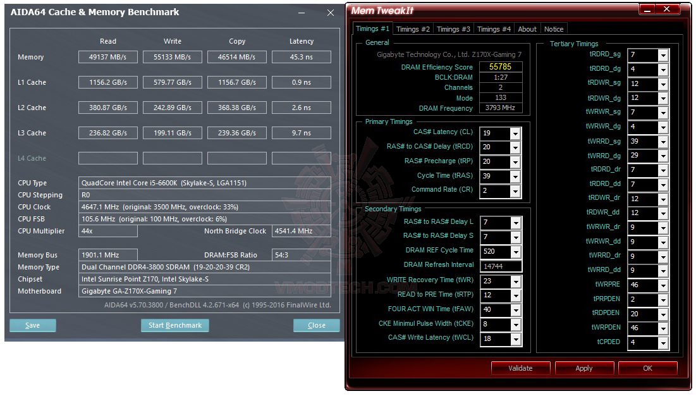
Task: Open the tWRRD_sg dropdown
Action: 662,142
